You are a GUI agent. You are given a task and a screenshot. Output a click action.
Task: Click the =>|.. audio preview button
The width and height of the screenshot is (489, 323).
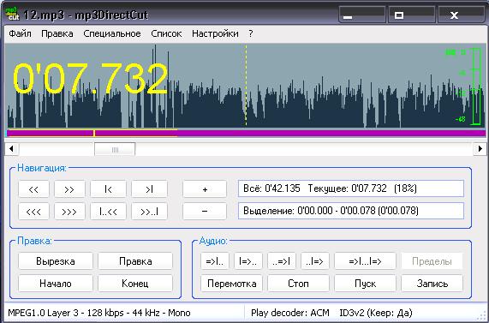click(215, 261)
